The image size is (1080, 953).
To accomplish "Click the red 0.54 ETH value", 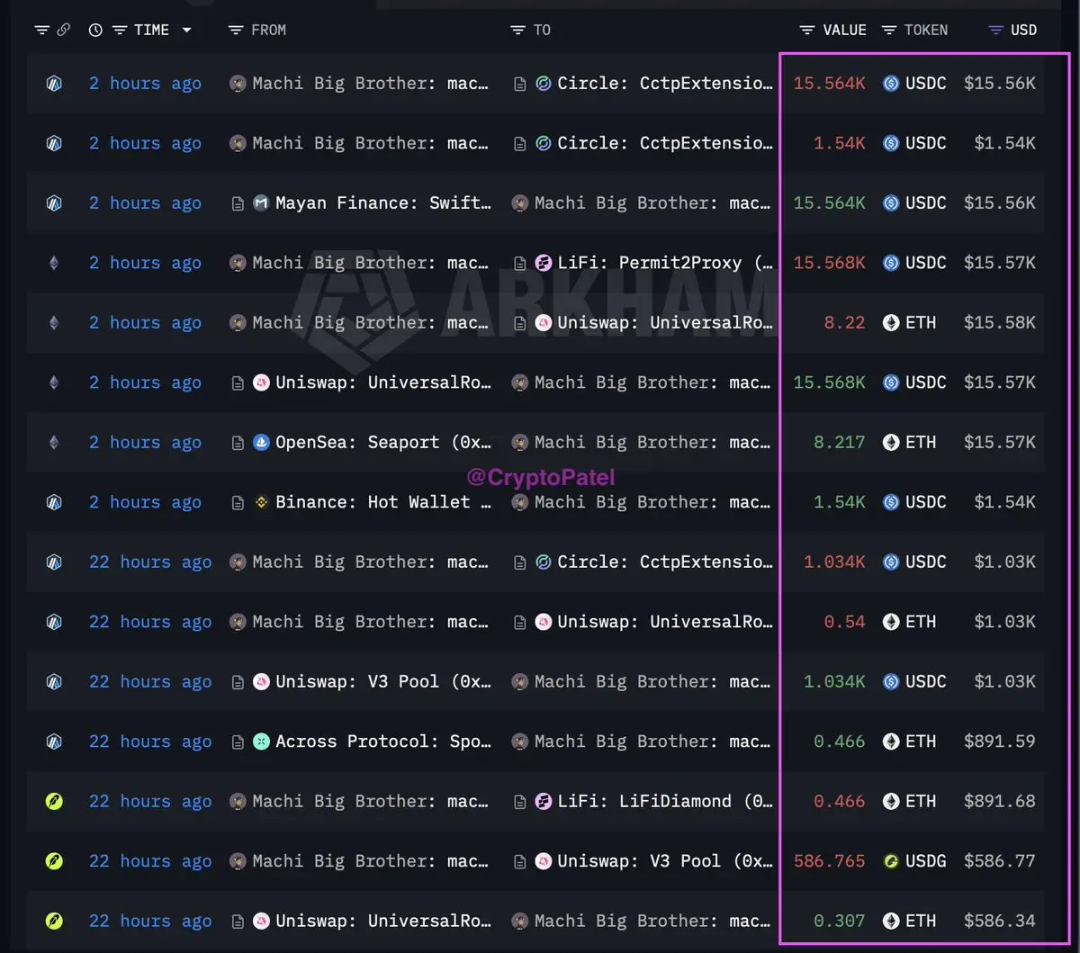I will pyautogui.click(x=844, y=622).
